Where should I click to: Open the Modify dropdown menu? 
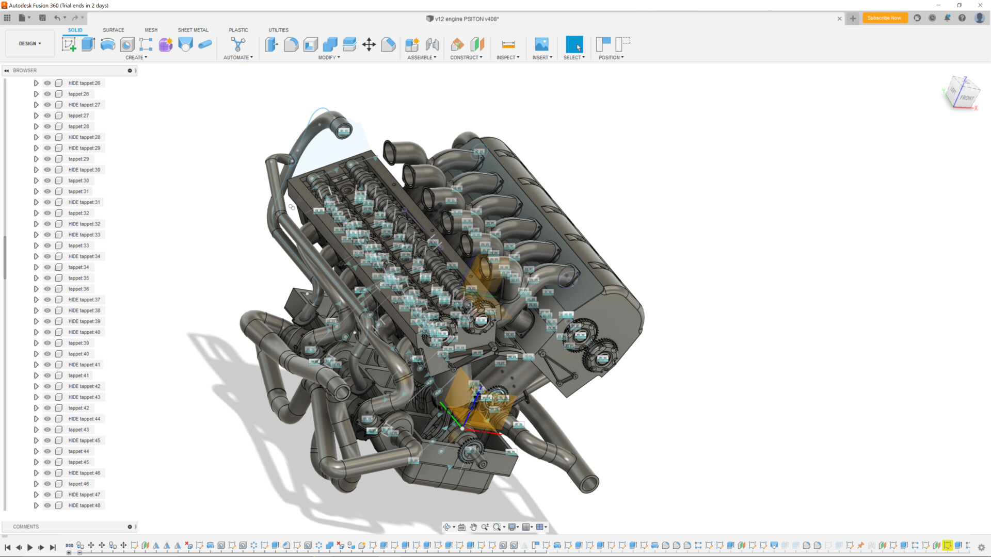[329, 57]
